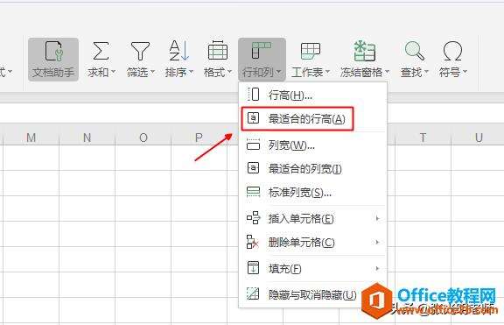The height and width of the screenshot is (325, 504).
Task: Click the fill icon beside 填充(F)
Action: point(253,268)
